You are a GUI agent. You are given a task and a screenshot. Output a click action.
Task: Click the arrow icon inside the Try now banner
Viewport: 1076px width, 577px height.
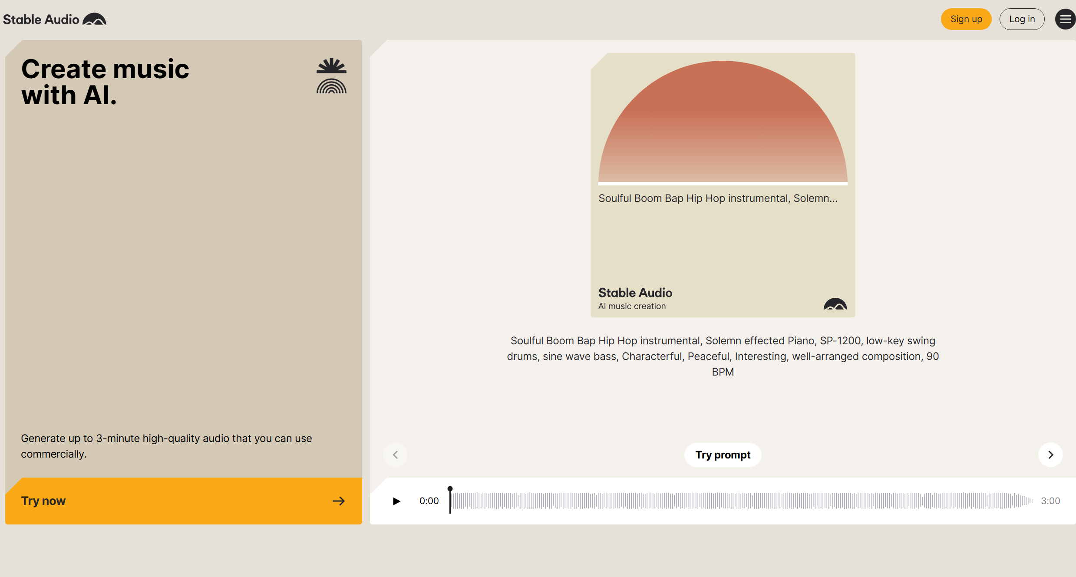pos(339,501)
